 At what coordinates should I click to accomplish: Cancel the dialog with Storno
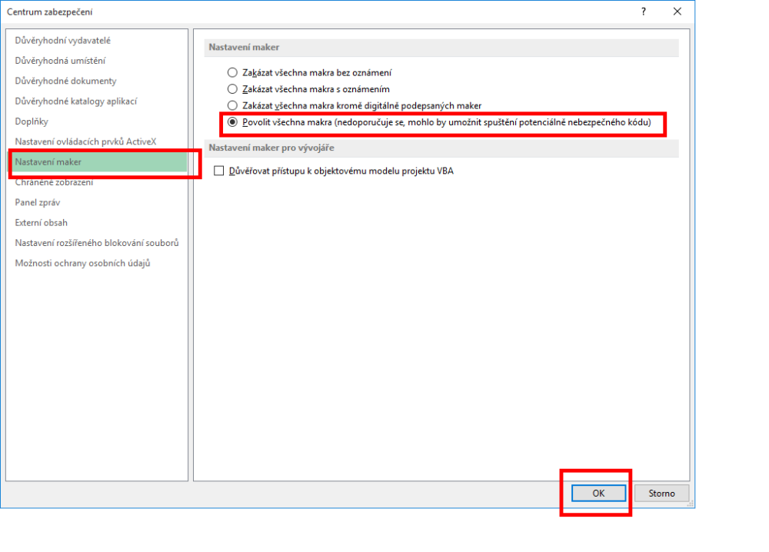click(661, 494)
